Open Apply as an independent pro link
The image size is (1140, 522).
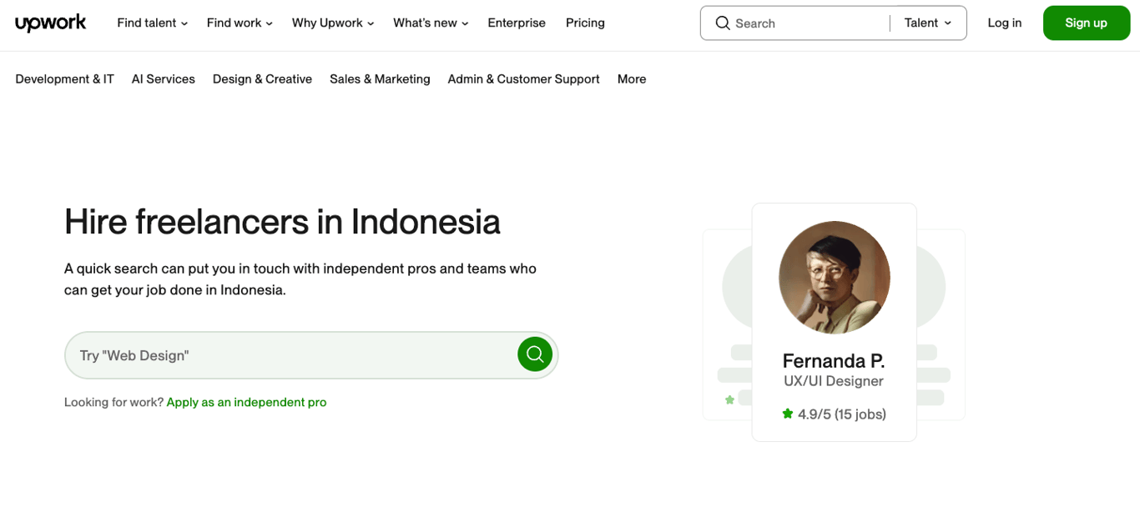click(x=246, y=402)
